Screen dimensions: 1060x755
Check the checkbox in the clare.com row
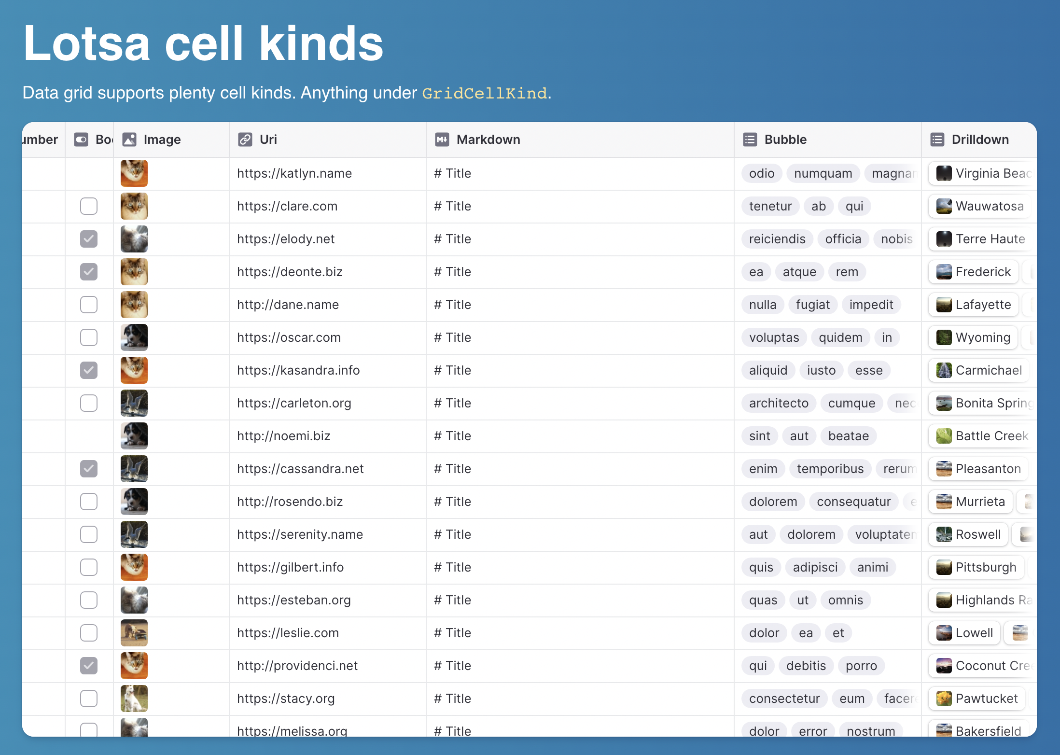[88, 206]
